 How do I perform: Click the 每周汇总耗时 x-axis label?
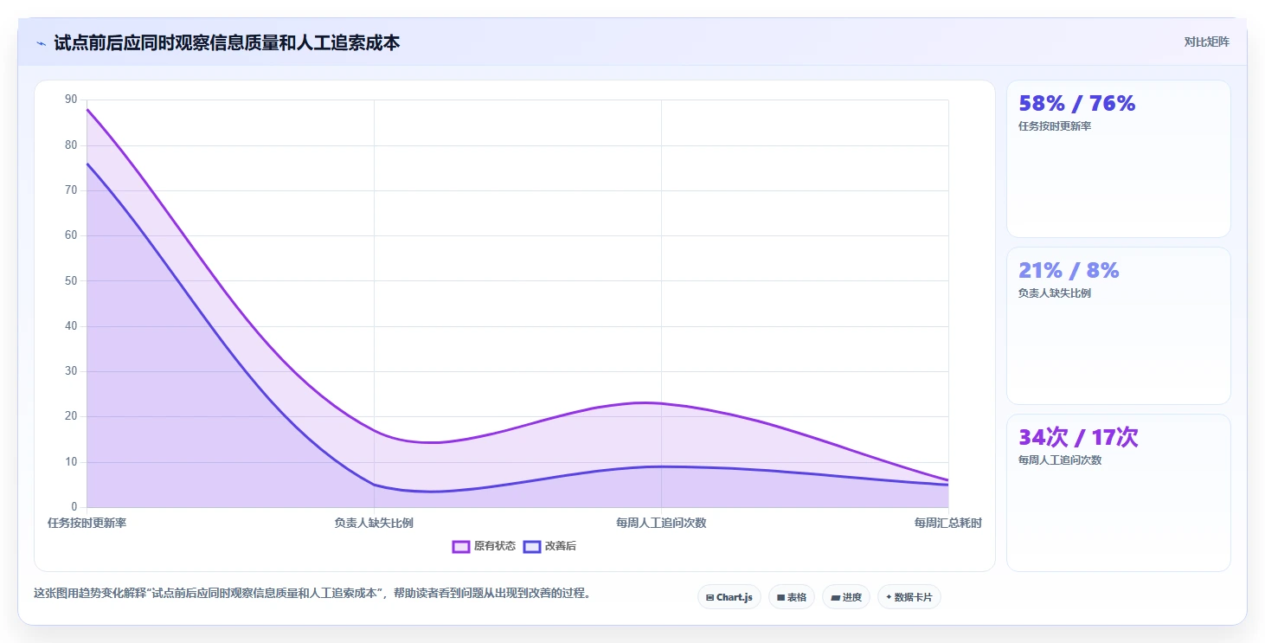coord(947,523)
